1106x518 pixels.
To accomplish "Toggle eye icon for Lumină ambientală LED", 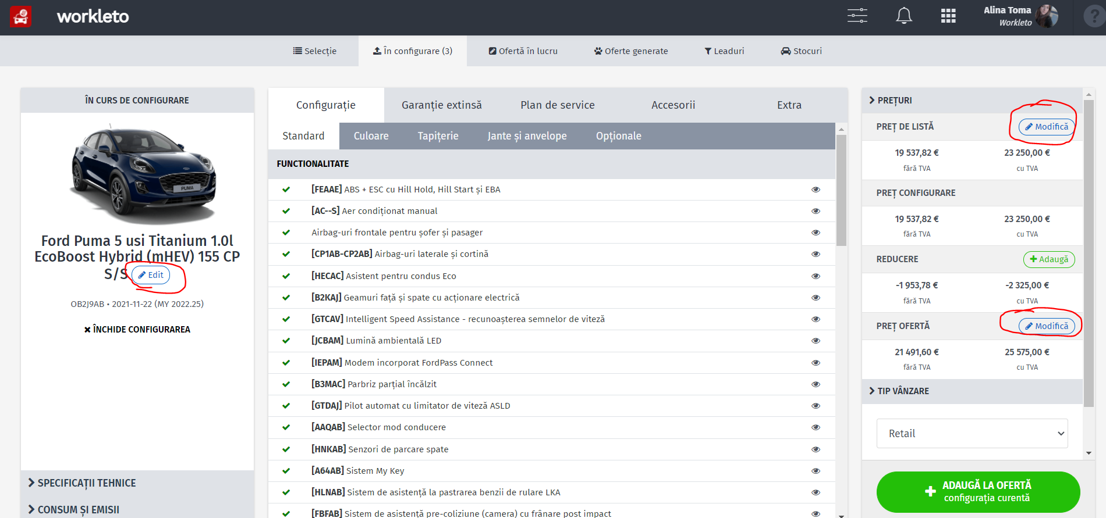I will (816, 341).
